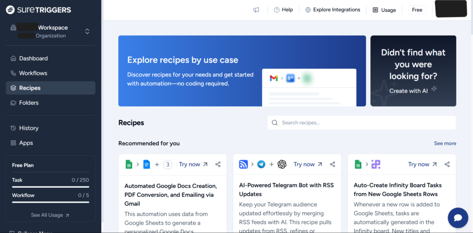473x233 pixels.
Task: Click the Workflows sidebar icon
Action: pos(13,73)
